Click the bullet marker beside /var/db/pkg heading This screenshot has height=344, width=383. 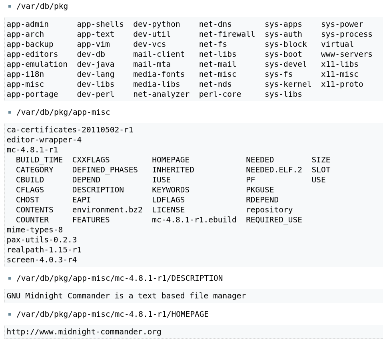[10, 6]
